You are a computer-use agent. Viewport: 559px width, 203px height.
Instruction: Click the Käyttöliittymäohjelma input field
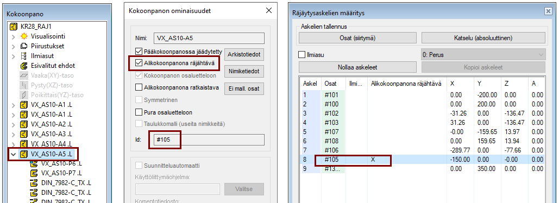click(178, 189)
